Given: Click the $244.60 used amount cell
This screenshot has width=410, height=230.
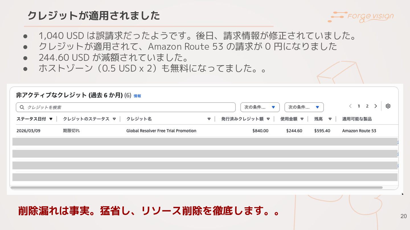Looking at the screenshot, I should [x=294, y=131].
